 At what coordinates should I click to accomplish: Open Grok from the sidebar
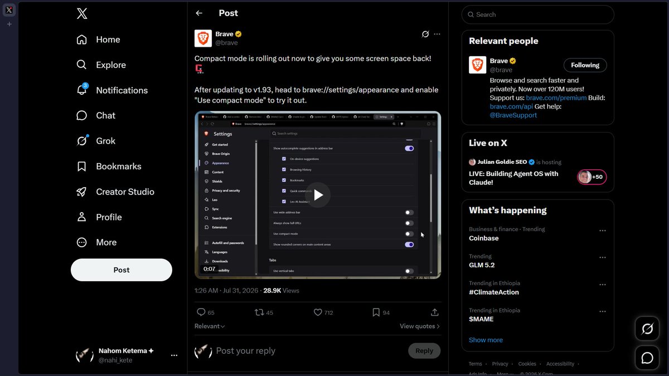click(96, 141)
